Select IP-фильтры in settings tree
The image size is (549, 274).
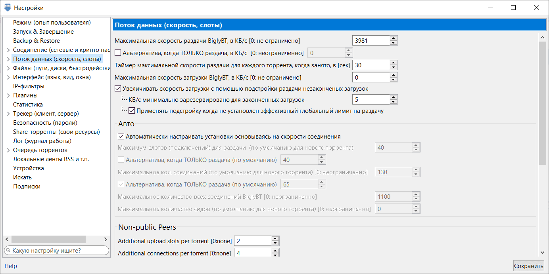tap(29, 86)
